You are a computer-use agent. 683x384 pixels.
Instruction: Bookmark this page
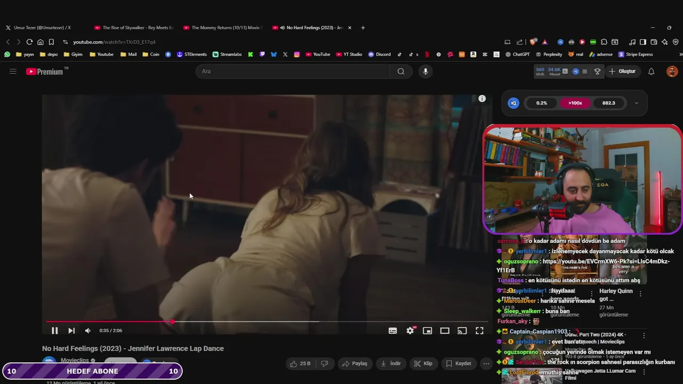click(51, 42)
